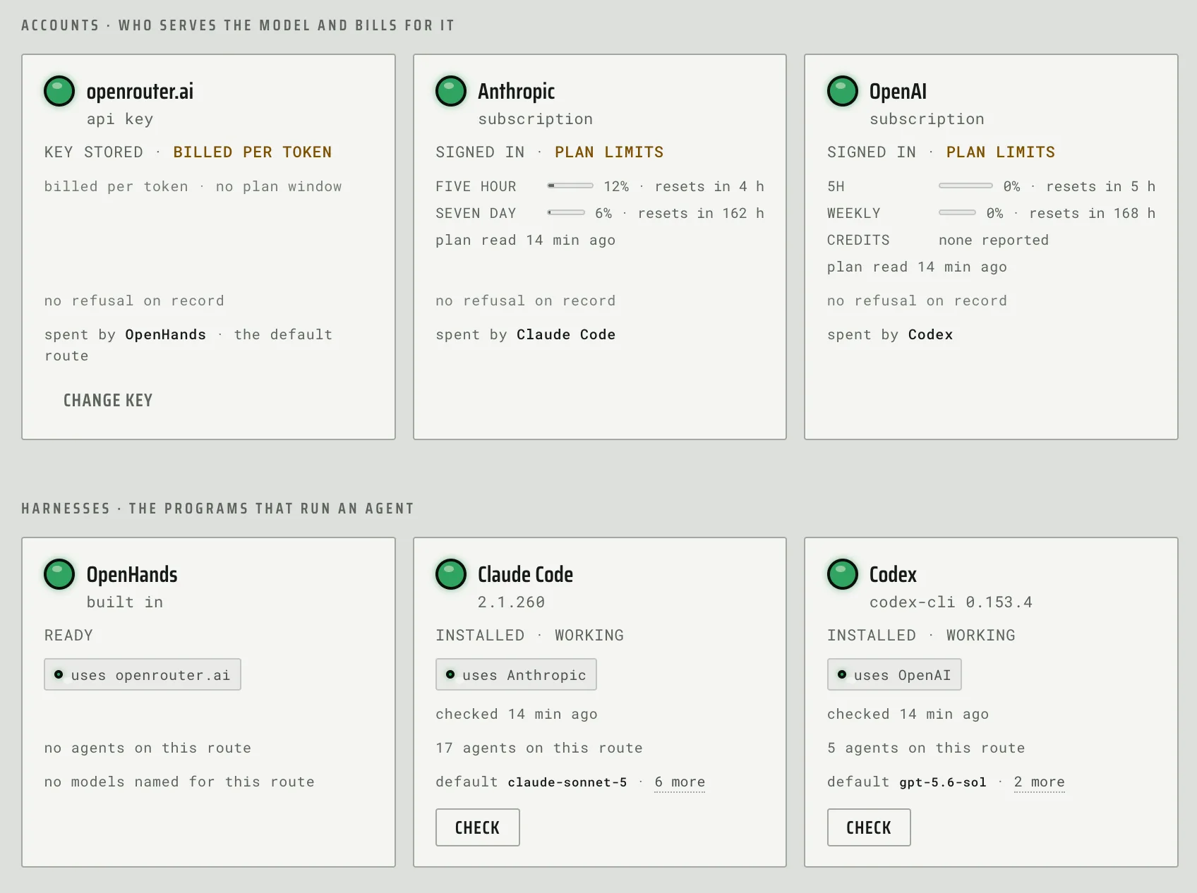Click the Anthropic five hour usage bar
Screen dimensions: 1197x893
(x=570, y=186)
